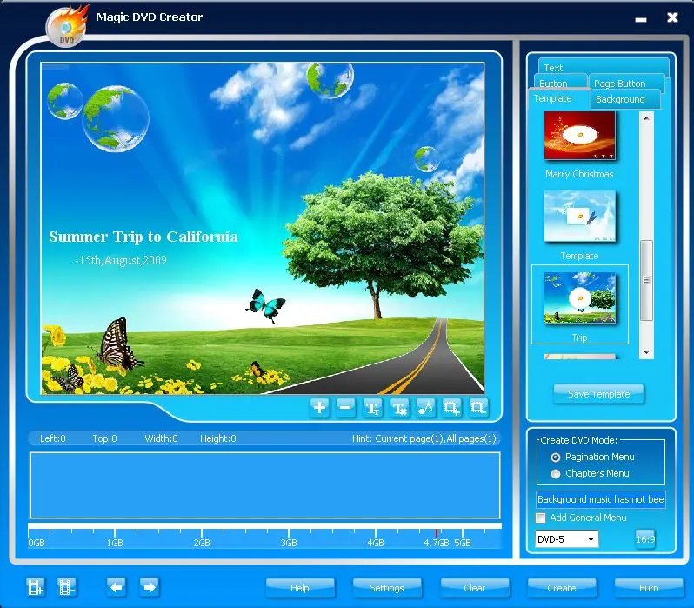Click the background music status field
Image resolution: width=694 pixels, height=608 pixels.
[601, 499]
